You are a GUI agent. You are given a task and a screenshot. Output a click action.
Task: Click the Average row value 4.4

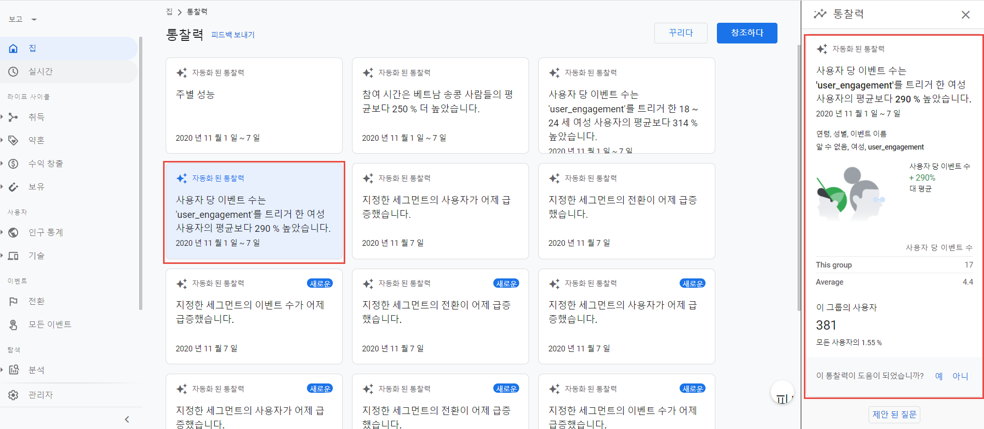(968, 282)
